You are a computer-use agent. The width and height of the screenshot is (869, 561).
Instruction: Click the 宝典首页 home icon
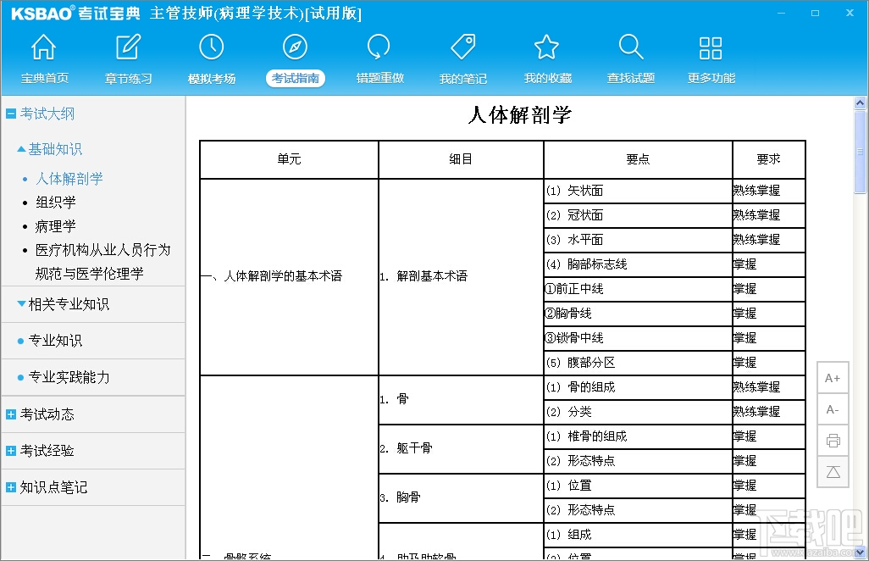[x=44, y=47]
